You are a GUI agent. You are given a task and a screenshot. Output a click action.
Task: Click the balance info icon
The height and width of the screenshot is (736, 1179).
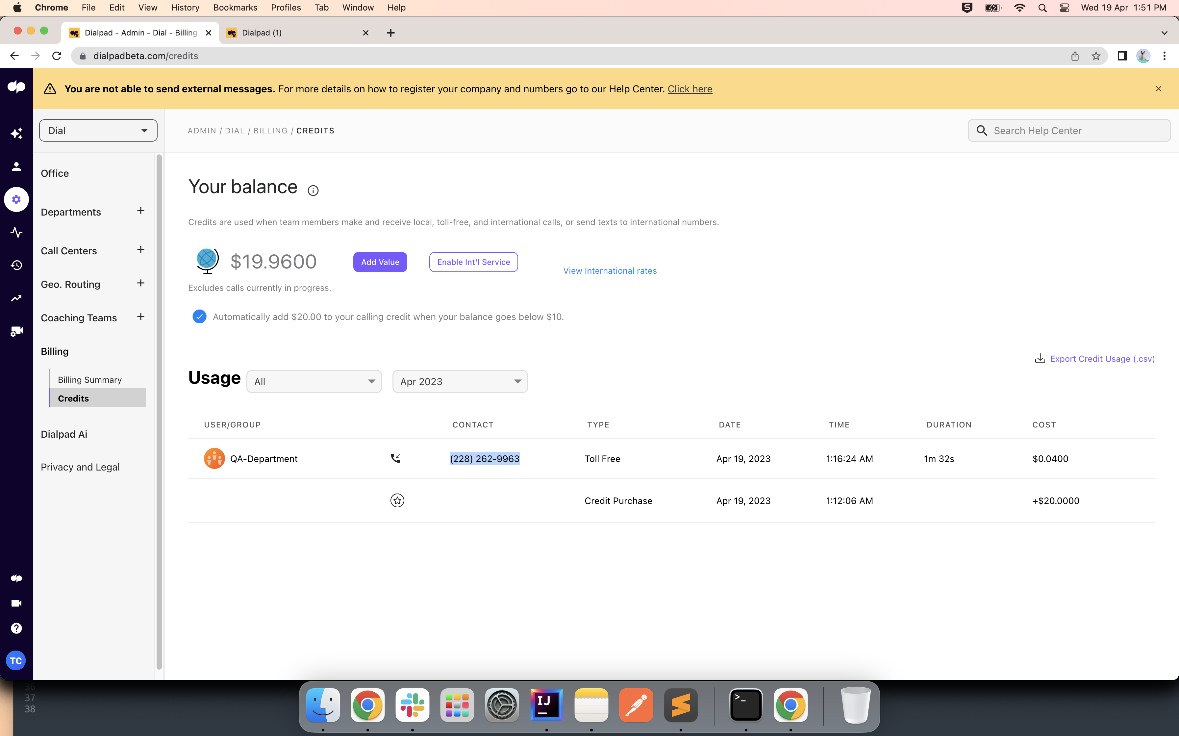(x=313, y=190)
